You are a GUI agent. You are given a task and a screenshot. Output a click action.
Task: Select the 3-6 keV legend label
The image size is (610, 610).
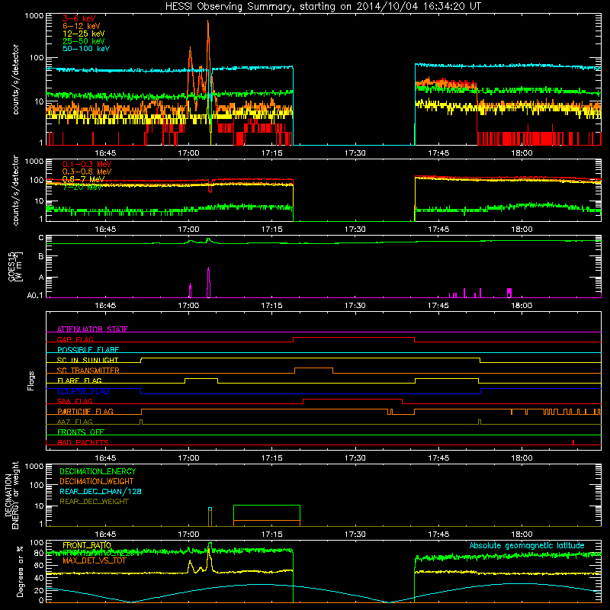click(79, 18)
